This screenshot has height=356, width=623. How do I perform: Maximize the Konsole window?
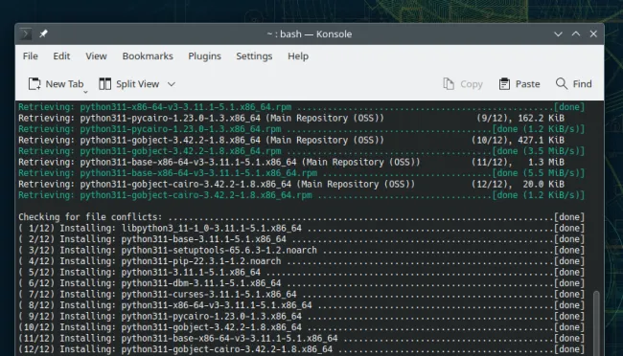pyautogui.click(x=576, y=34)
